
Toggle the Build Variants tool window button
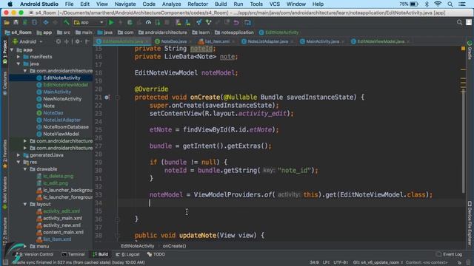[x=4, y=193]
